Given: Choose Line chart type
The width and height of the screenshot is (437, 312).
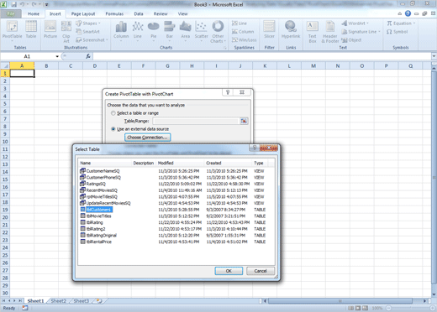Looking at the screenshot, I should coord(138,31).
